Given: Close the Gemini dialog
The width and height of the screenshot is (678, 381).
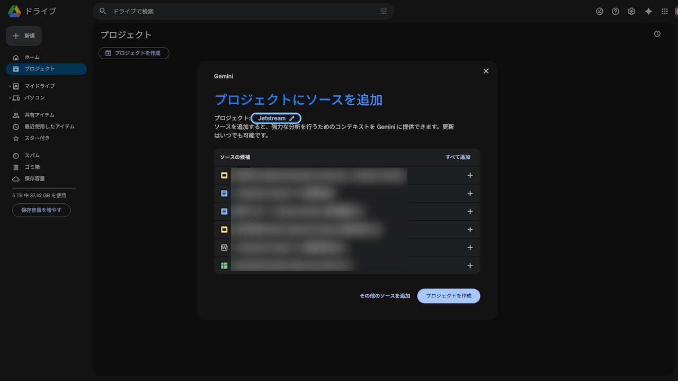Looking at the screenshot, I should 486,71.
